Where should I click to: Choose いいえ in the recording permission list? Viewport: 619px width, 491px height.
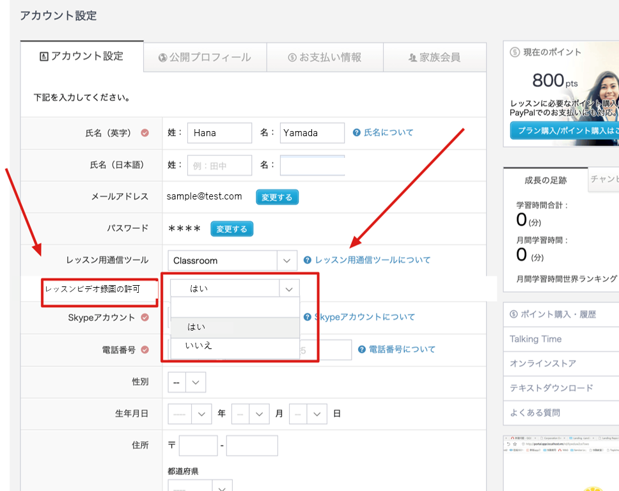(198, 346)
